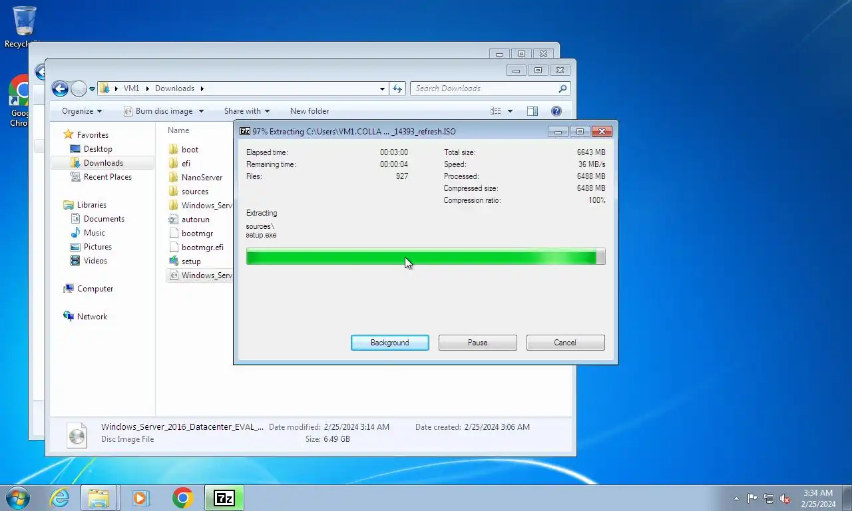The height and width of the screenshot is (511, 852).
Task: Click the Explorer Back arrow button
Action: pyautogui.click(x=60, y=88)
